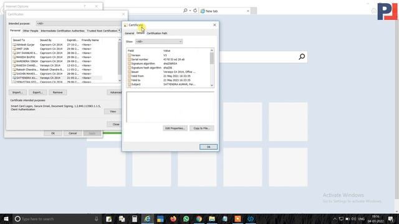This screenshot has width=399, height=224.
Task: Select the Valid from field row
Action: 169,76
